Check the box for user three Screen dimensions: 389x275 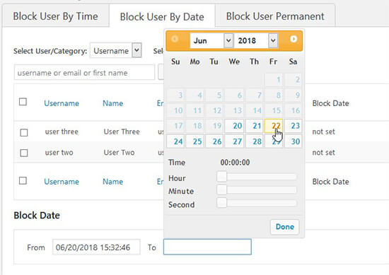[24, 132]
